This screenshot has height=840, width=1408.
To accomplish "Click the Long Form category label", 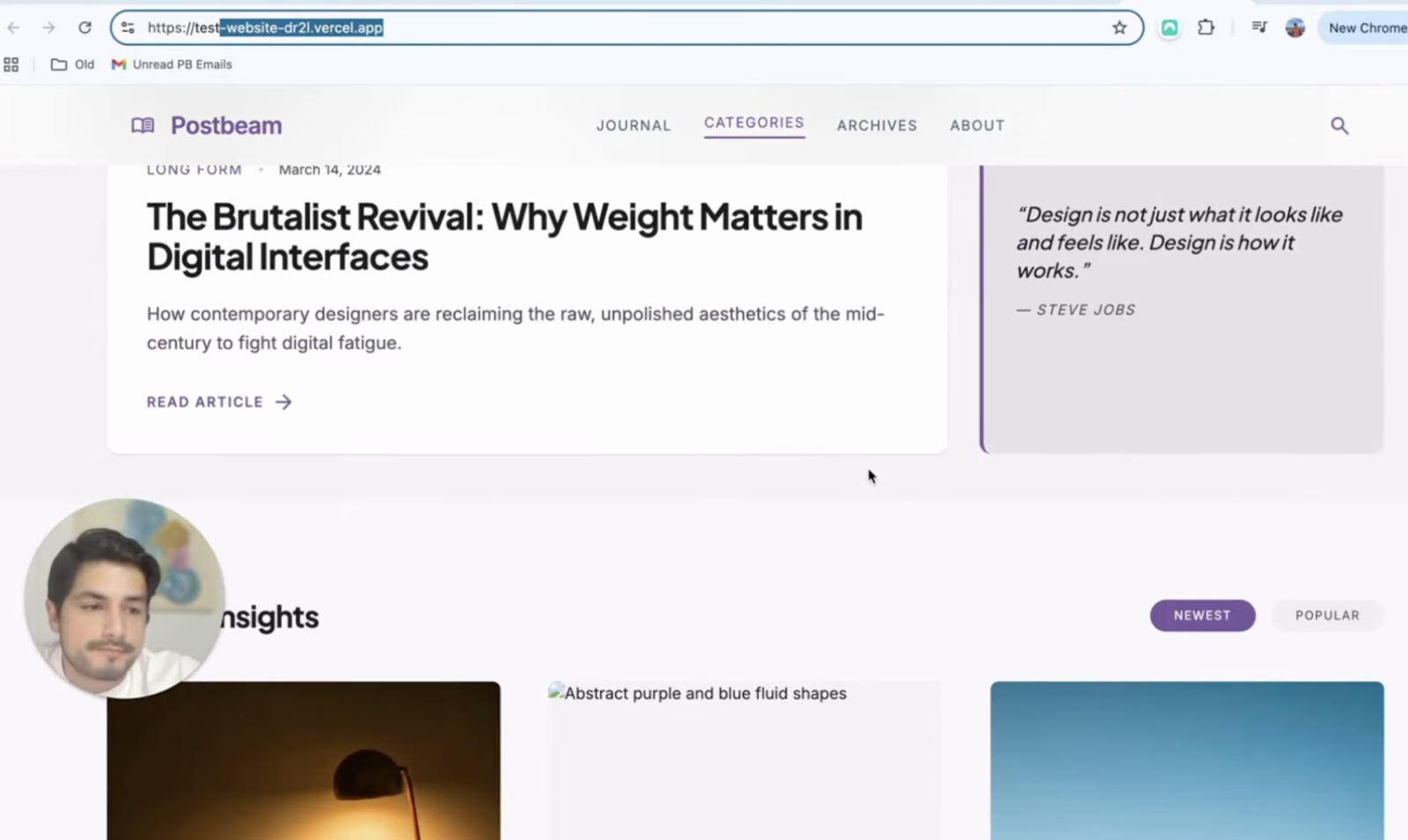I will (x=194, y=170).
